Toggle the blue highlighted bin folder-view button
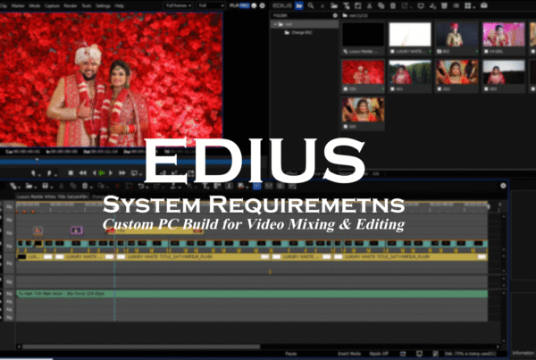This screenshot has height=360, width=536. point(299,6)
